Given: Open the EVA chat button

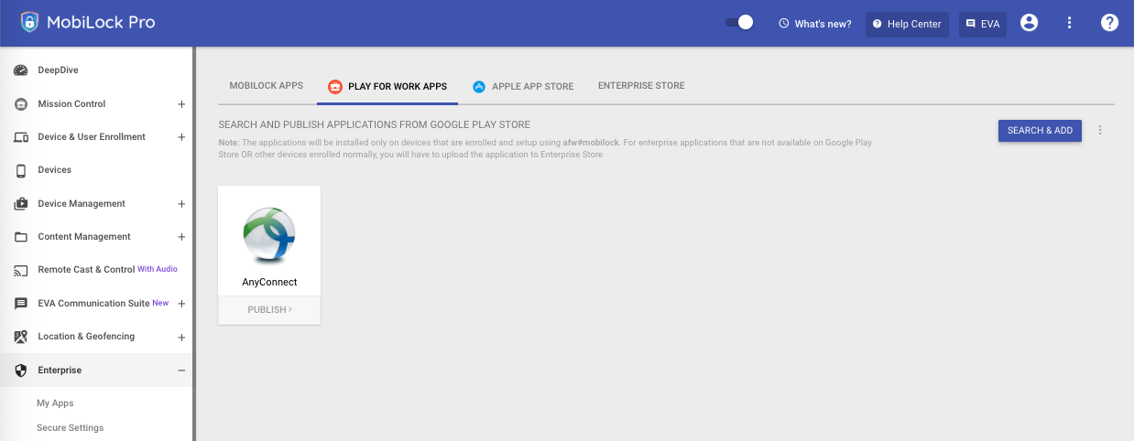Looking at the screenshot, I should click(x=983, y=24).
